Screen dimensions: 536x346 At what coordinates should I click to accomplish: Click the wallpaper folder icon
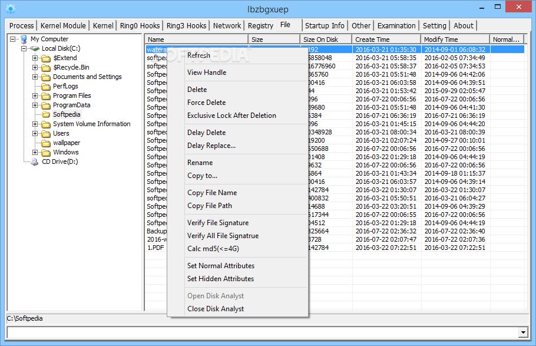(x=46, y=143)
